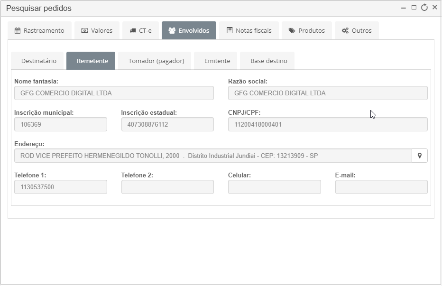Open the Outros tab
Screen dimensions: 442x286
point(357,30)
